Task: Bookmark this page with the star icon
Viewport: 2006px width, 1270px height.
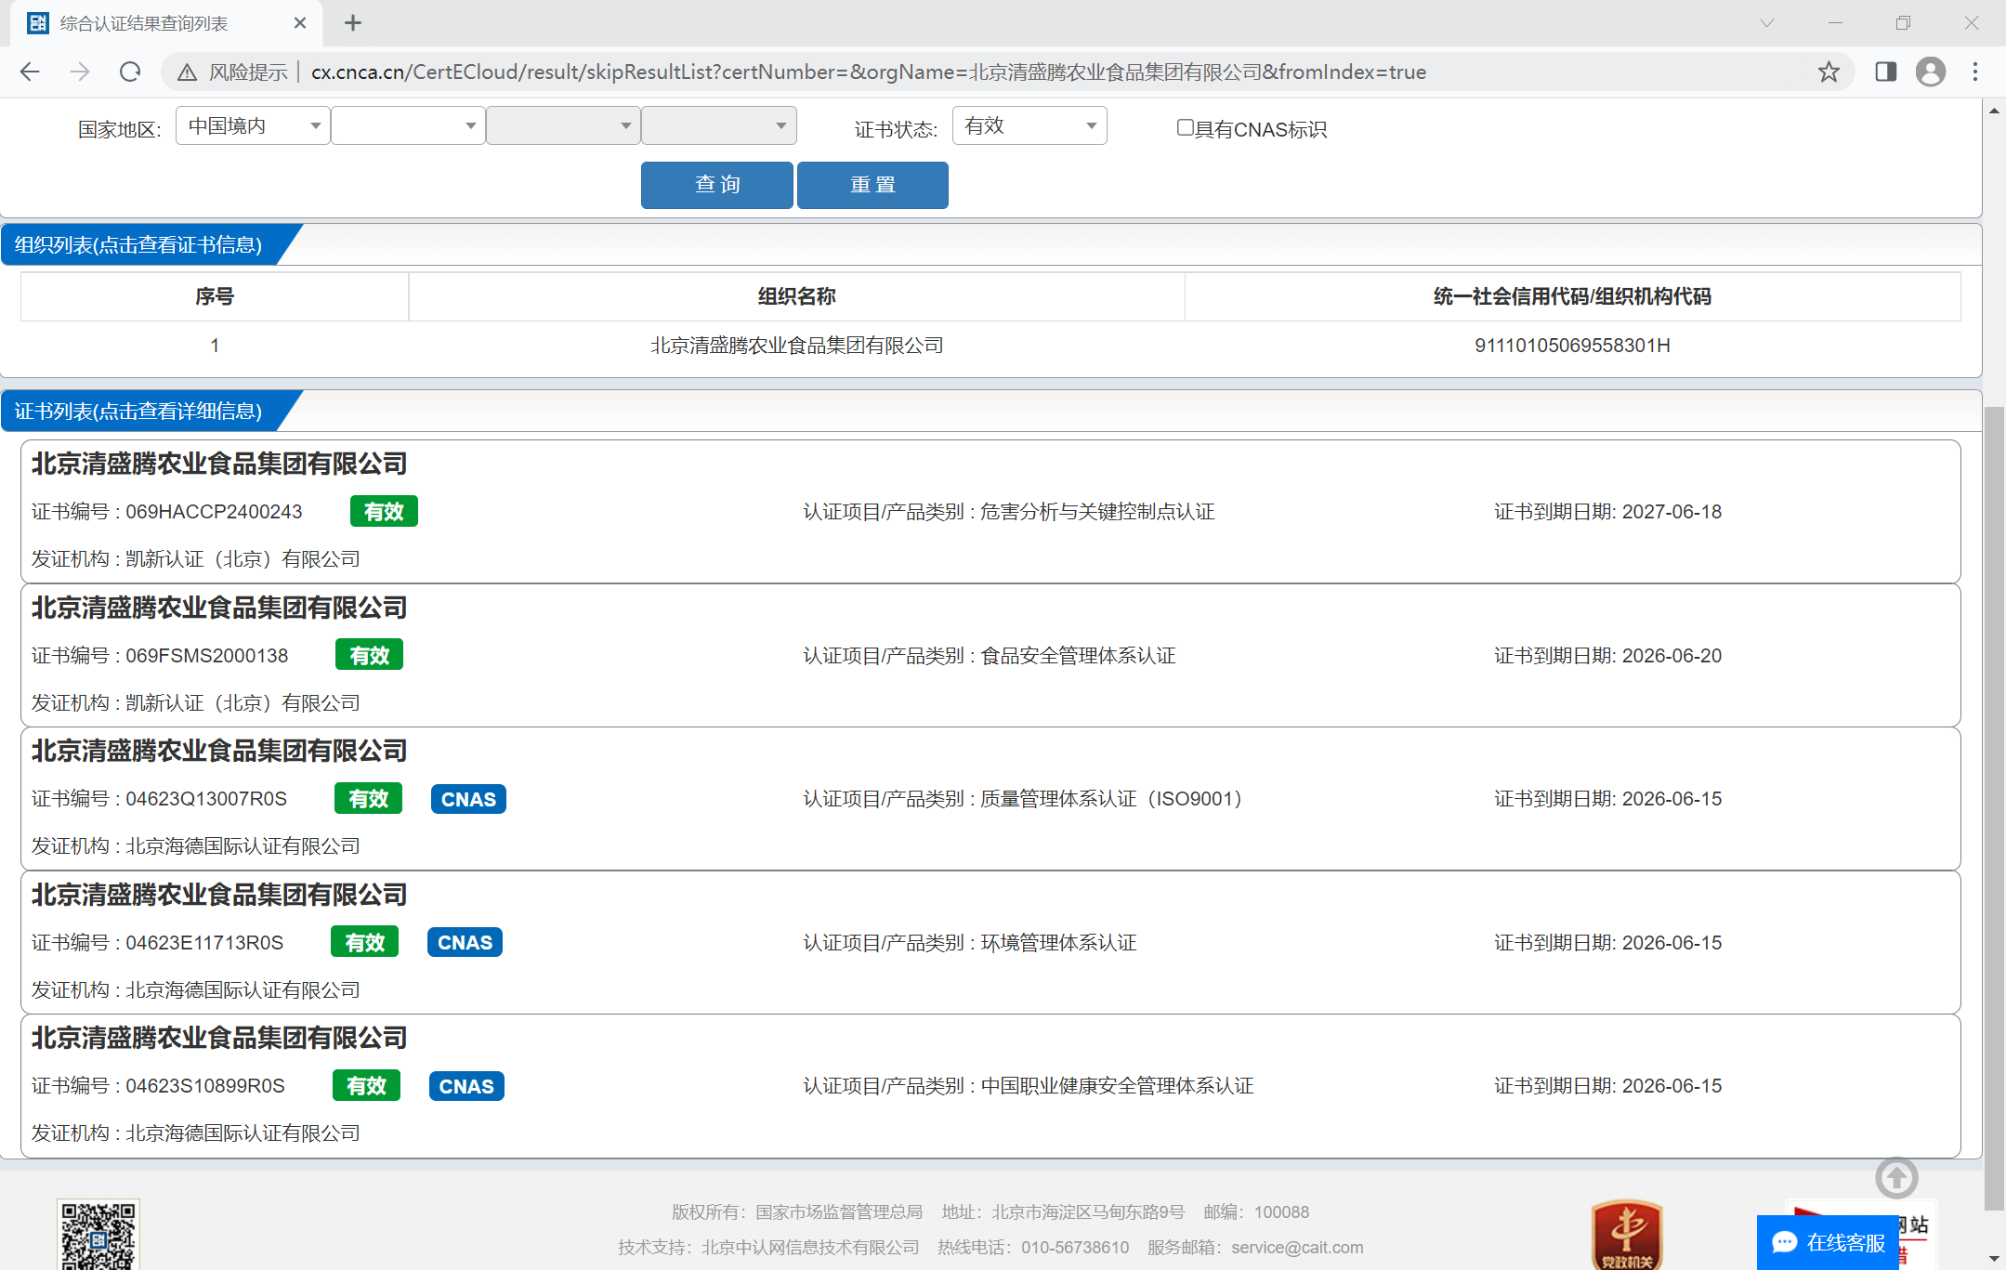Action: [1829, 72]
